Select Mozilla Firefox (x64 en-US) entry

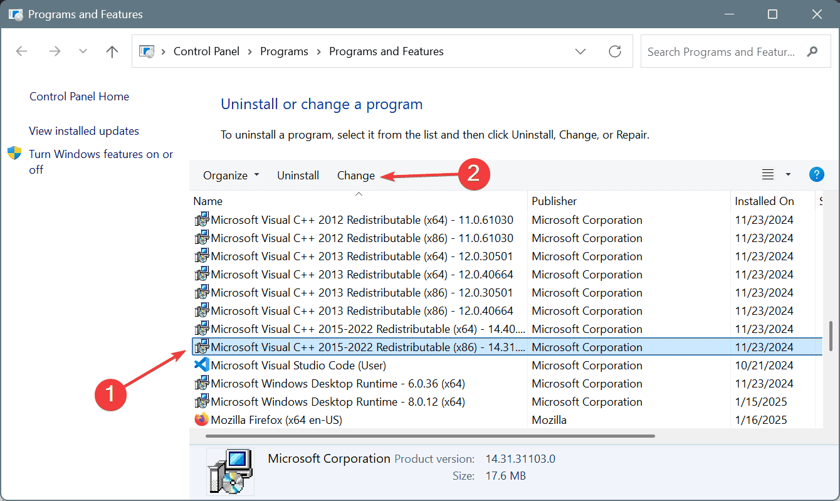506,420
